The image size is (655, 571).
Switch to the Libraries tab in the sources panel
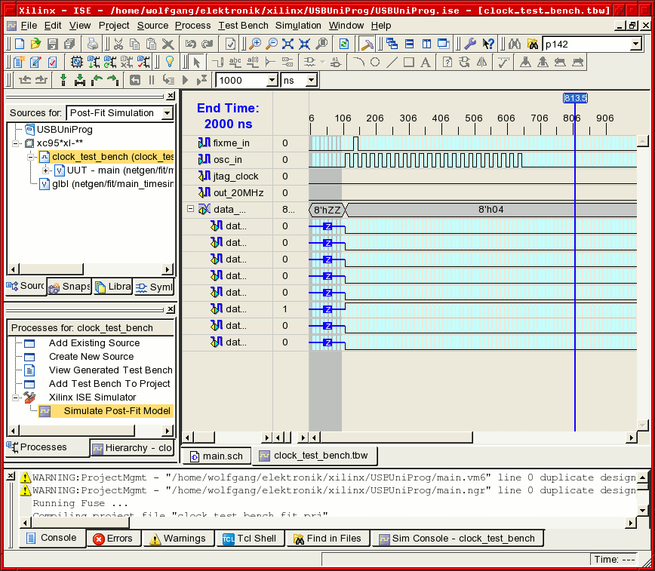(x=112, y=287)
